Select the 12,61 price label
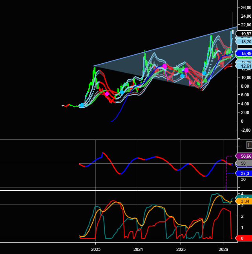Image resolution: width=252 pixels, height=254 pixels. coord(246,66)
